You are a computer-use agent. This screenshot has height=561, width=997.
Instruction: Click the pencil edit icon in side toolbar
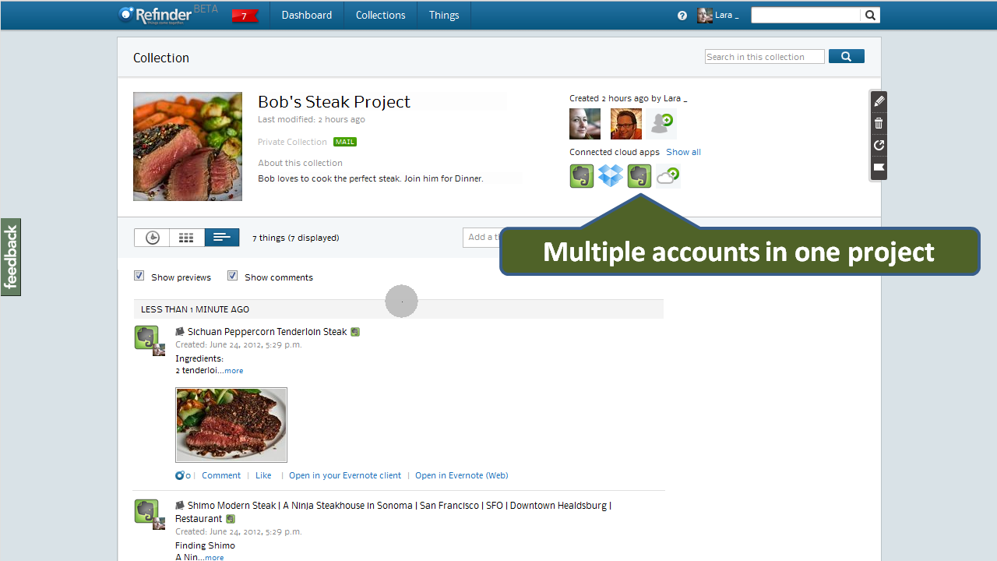pyautogui.click(x=879, y=101)
